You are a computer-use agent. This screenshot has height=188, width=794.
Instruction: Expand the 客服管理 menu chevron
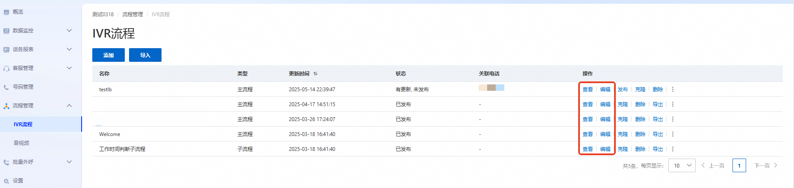(69, 68)
